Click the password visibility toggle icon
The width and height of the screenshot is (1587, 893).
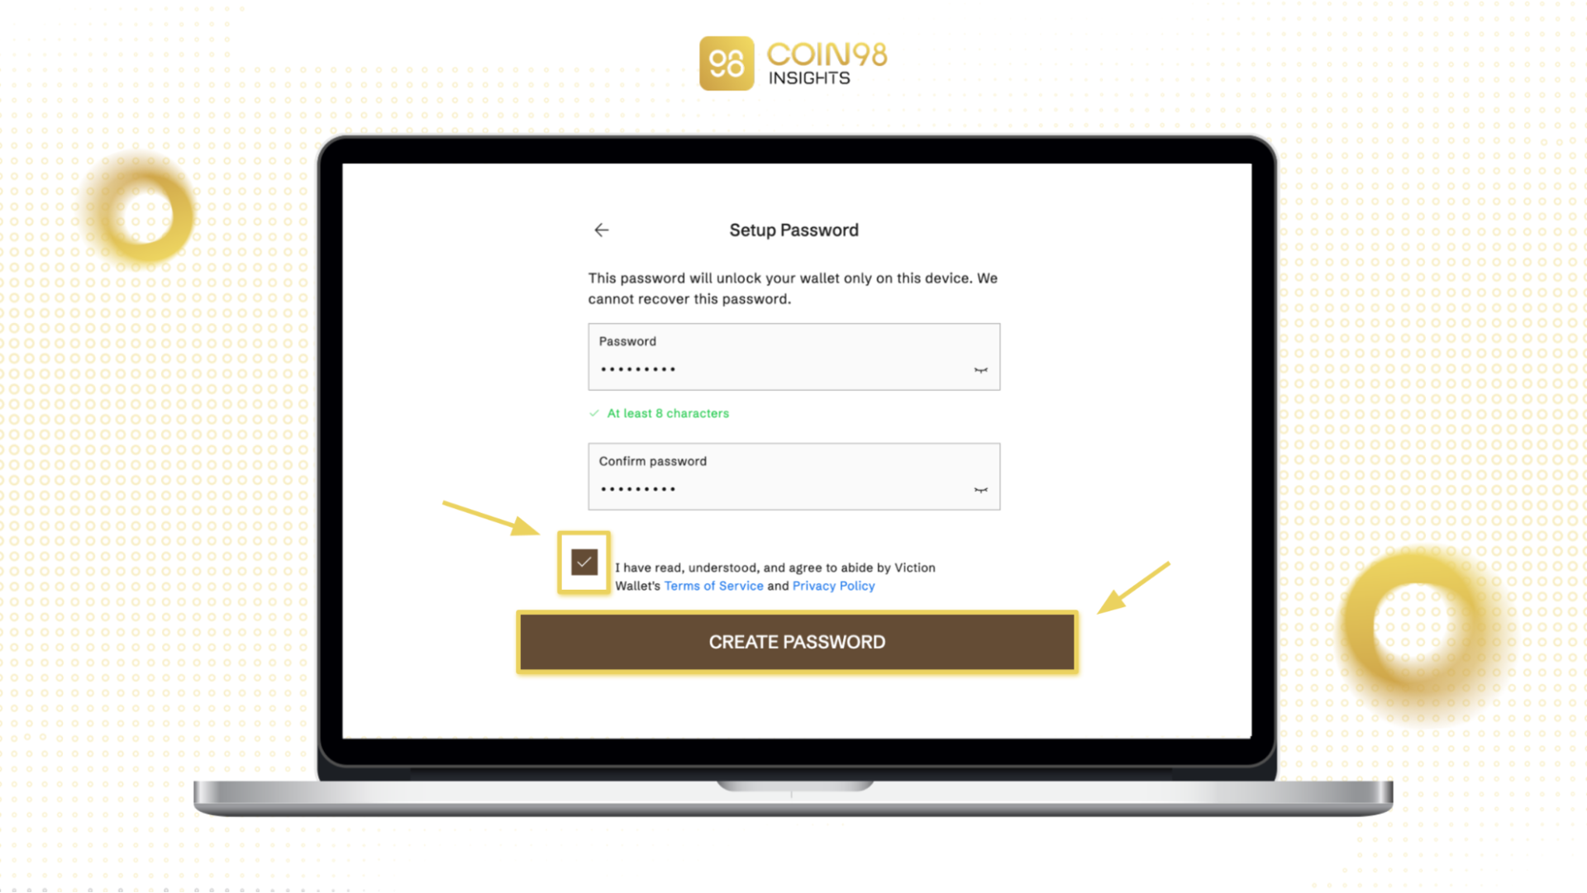979,369
